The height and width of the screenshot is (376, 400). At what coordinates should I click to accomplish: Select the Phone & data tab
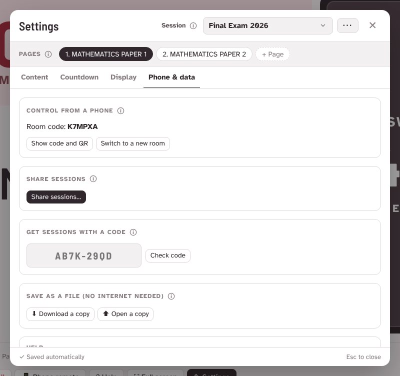(171, 77)
